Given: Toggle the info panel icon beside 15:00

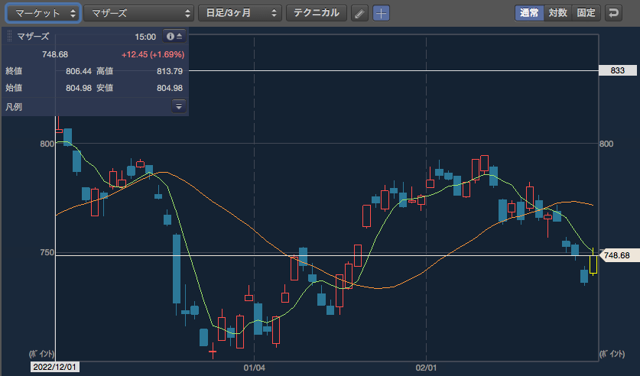Looking at the screenshot, I should (x=174, y=36).
